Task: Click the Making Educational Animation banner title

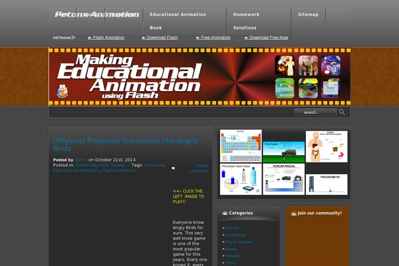Action: [129, 76]
